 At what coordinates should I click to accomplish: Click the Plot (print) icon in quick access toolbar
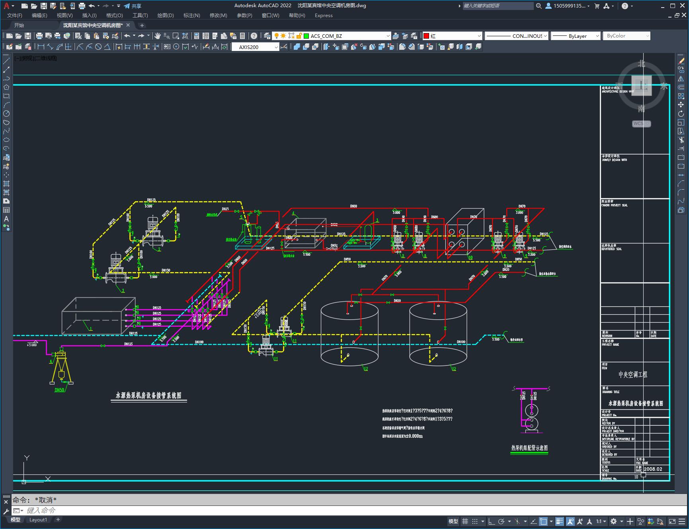coord(82,6)
